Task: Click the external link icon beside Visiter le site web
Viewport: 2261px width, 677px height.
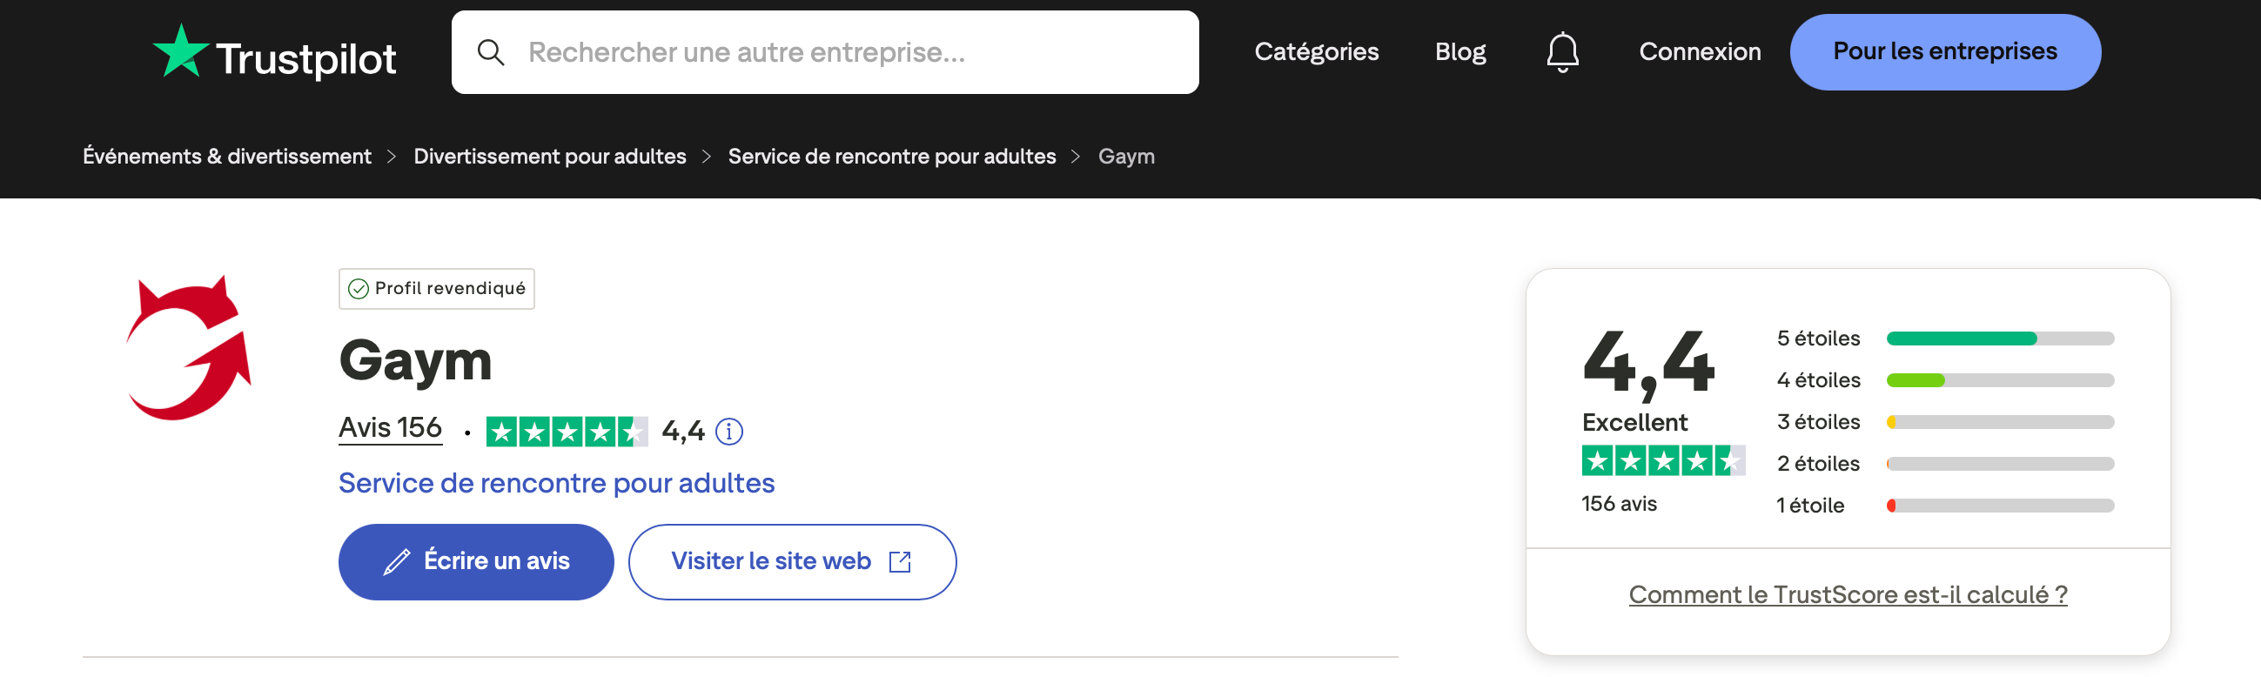Action: click(x=901, y=561)
